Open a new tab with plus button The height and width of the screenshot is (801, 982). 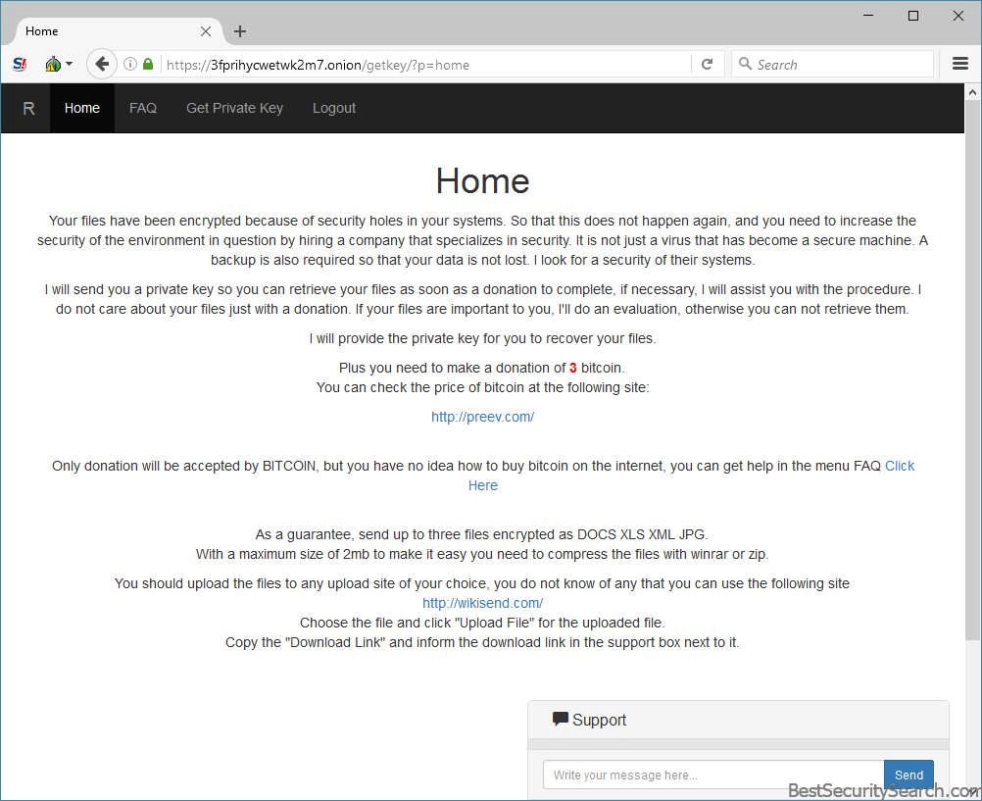click(240, 31)
